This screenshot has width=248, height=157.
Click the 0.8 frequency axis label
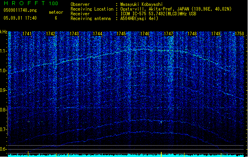(x=4, y=110)
